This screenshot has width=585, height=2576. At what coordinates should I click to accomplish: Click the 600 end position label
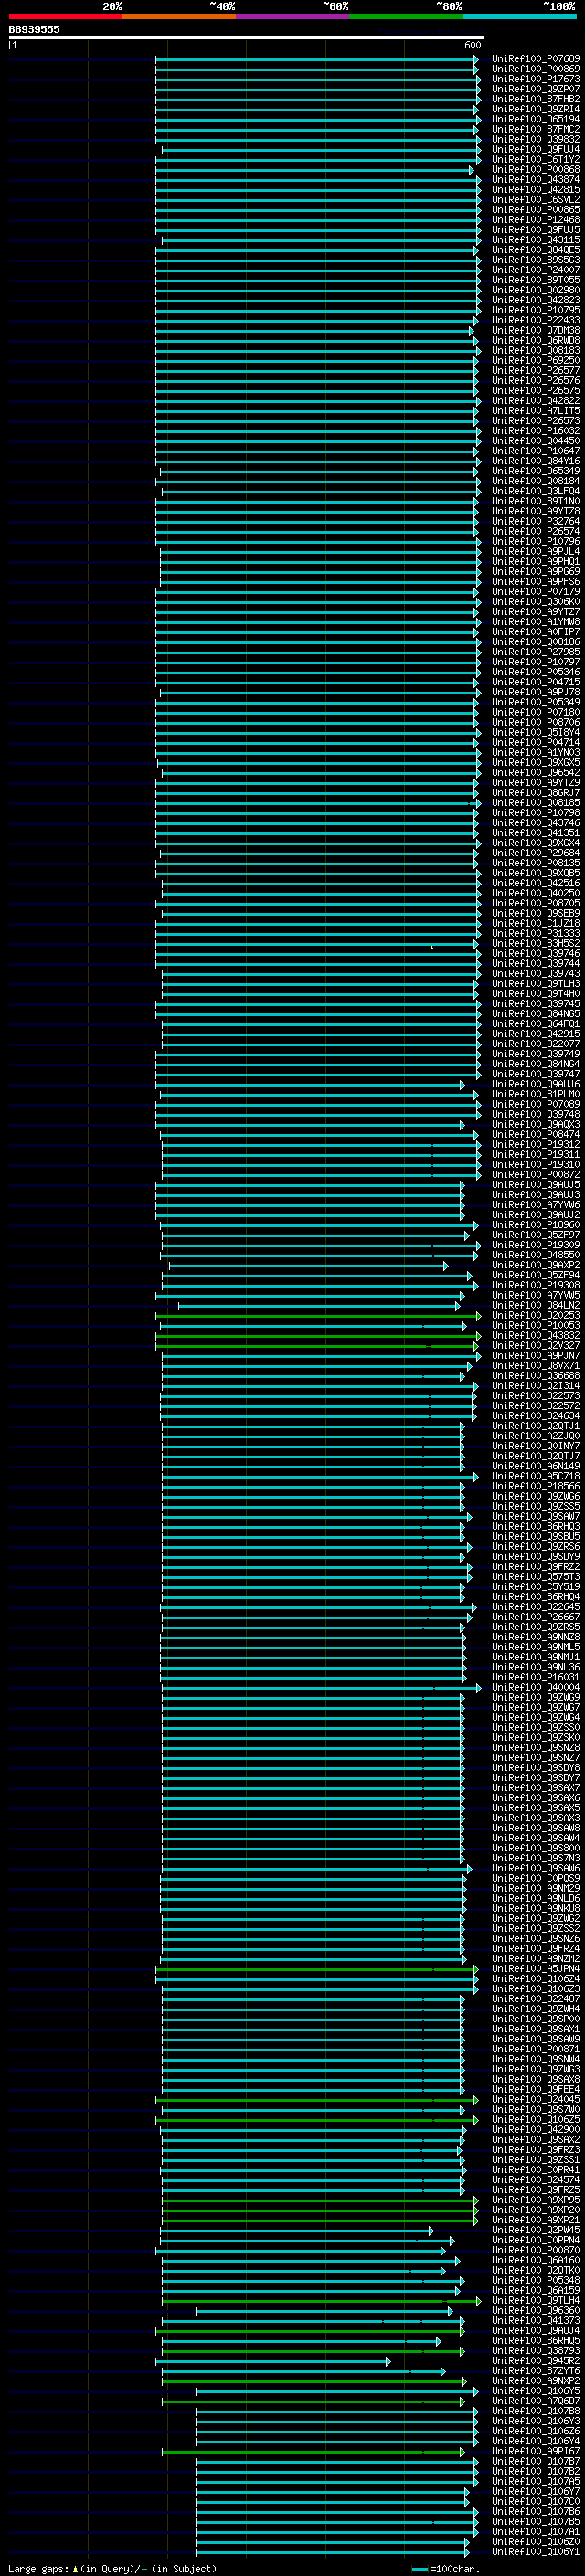[x=473, y=45]
